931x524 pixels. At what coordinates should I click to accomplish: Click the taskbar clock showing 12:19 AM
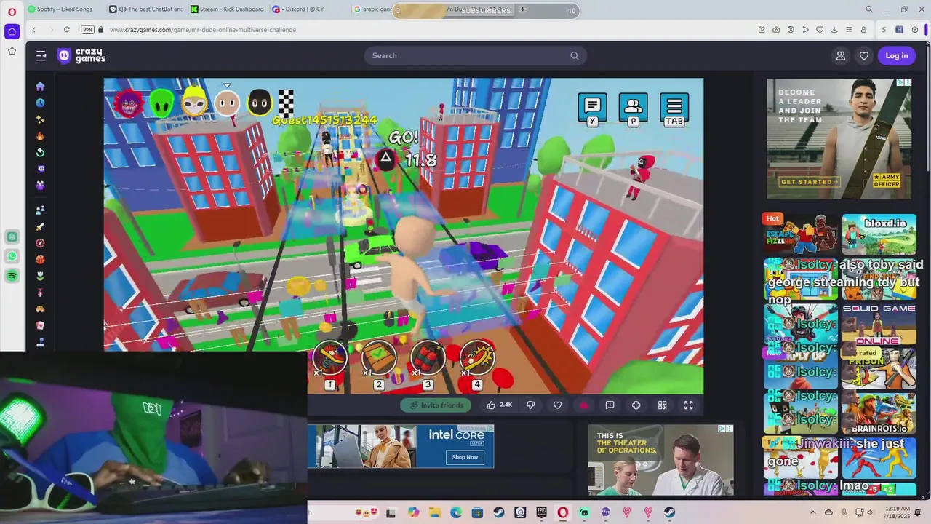[896, 512]
